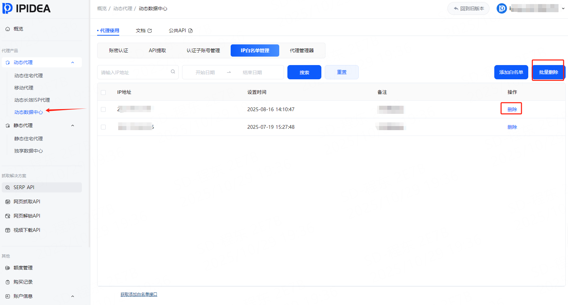The image size is (568, 305).
Task: Collapse the 动态代理 sidebar section
Action: [72, 62]
